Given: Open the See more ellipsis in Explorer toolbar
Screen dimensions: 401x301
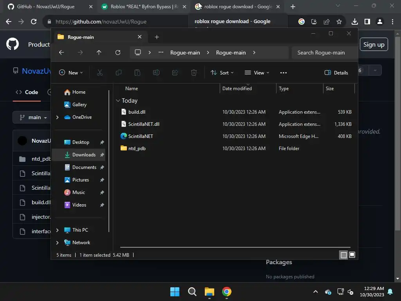Looking at the screenshot, I should [284, 73].
